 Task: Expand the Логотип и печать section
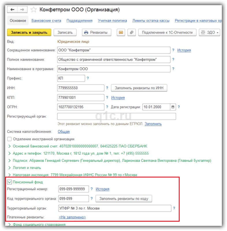pyautogui.click(x=10, y=168)
